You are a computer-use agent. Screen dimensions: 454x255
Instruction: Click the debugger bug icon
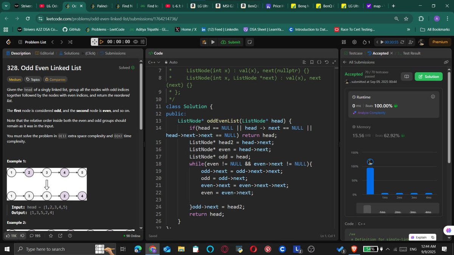pyautogui.click(x=204, y=42)
